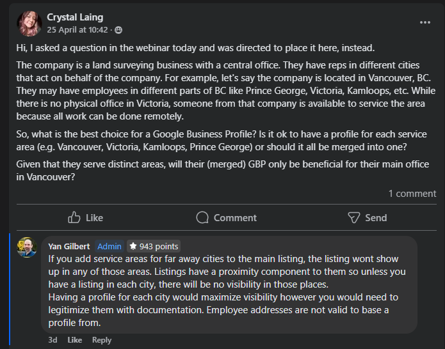Open the post options three-dot menu
445x349 pixels.
(x=425, y=22)
